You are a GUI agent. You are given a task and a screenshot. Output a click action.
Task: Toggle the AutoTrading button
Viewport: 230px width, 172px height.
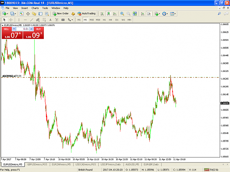[x=86, y=14]
